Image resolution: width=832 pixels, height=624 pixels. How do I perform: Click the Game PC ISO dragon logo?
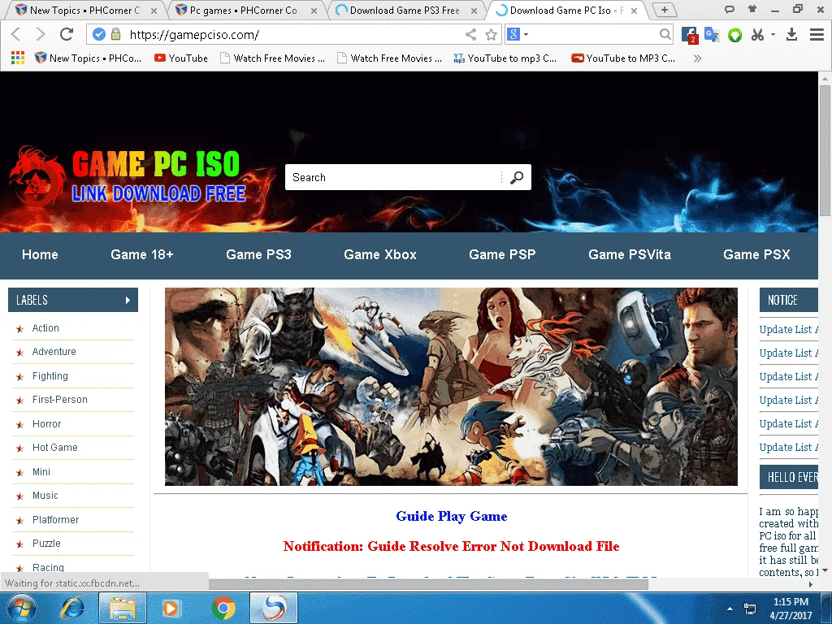128,176
